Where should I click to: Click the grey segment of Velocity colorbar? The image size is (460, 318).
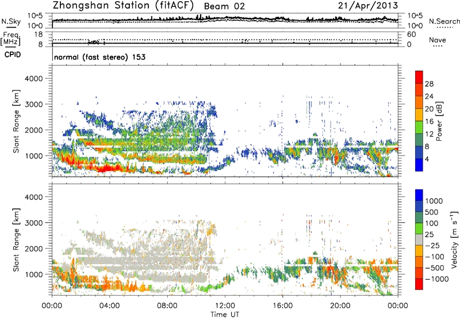[419, 239]
